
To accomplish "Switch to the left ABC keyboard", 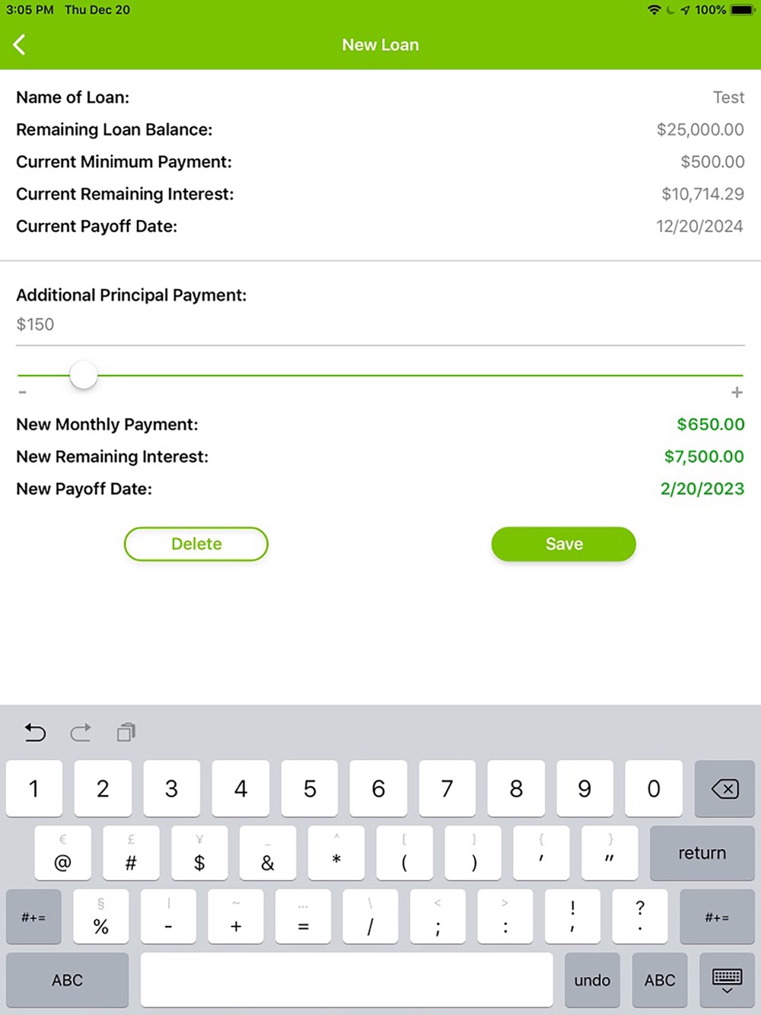I will point(67,980).
